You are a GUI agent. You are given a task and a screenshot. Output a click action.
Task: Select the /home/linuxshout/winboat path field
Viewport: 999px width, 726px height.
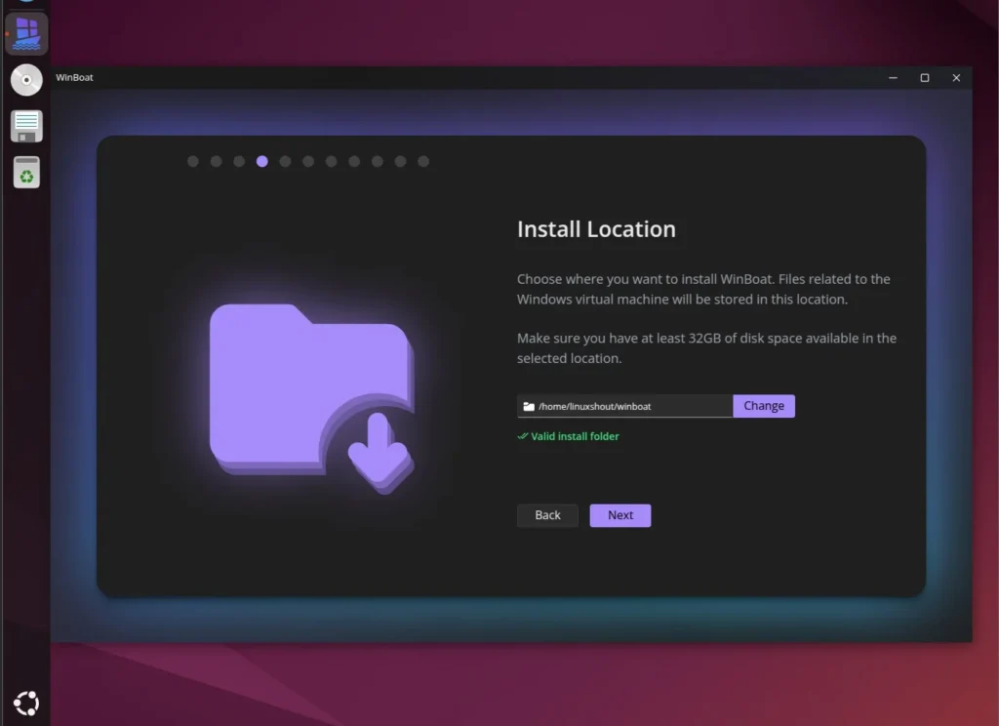(x=625, y=406)
